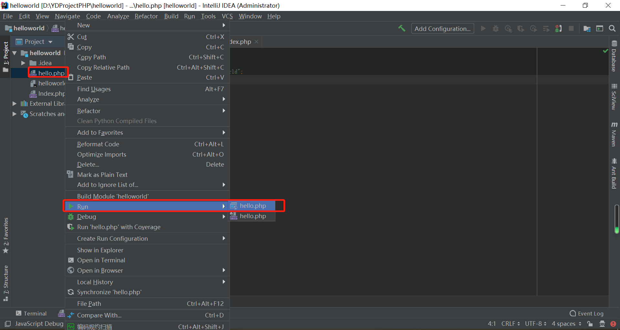The image size is (620, 330).
Task: Click helloworld breadcrumb in navigation bar
Action: 25,28
